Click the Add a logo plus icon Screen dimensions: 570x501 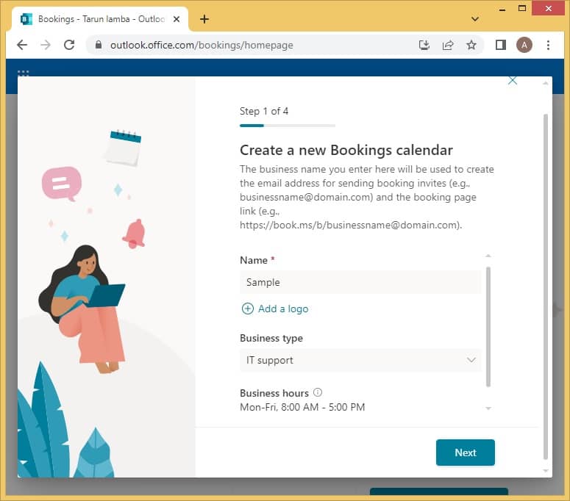pyautogui.click(x=248, y=309)
